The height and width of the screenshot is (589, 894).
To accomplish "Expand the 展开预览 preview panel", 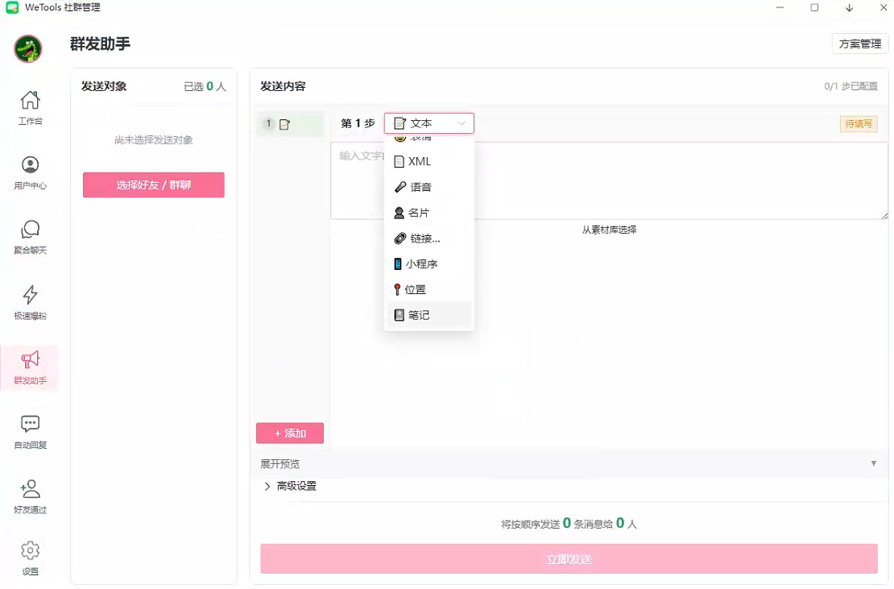I will pos(280,464).
